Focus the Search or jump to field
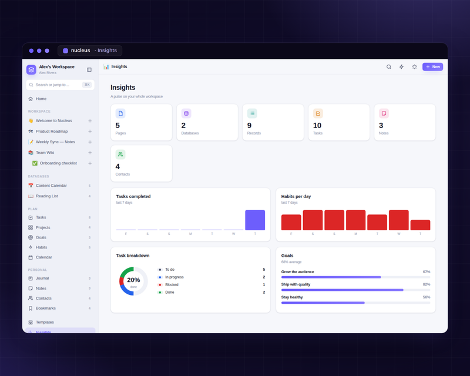This screenshot has height=376, width=470. click(x=61, y=85)
